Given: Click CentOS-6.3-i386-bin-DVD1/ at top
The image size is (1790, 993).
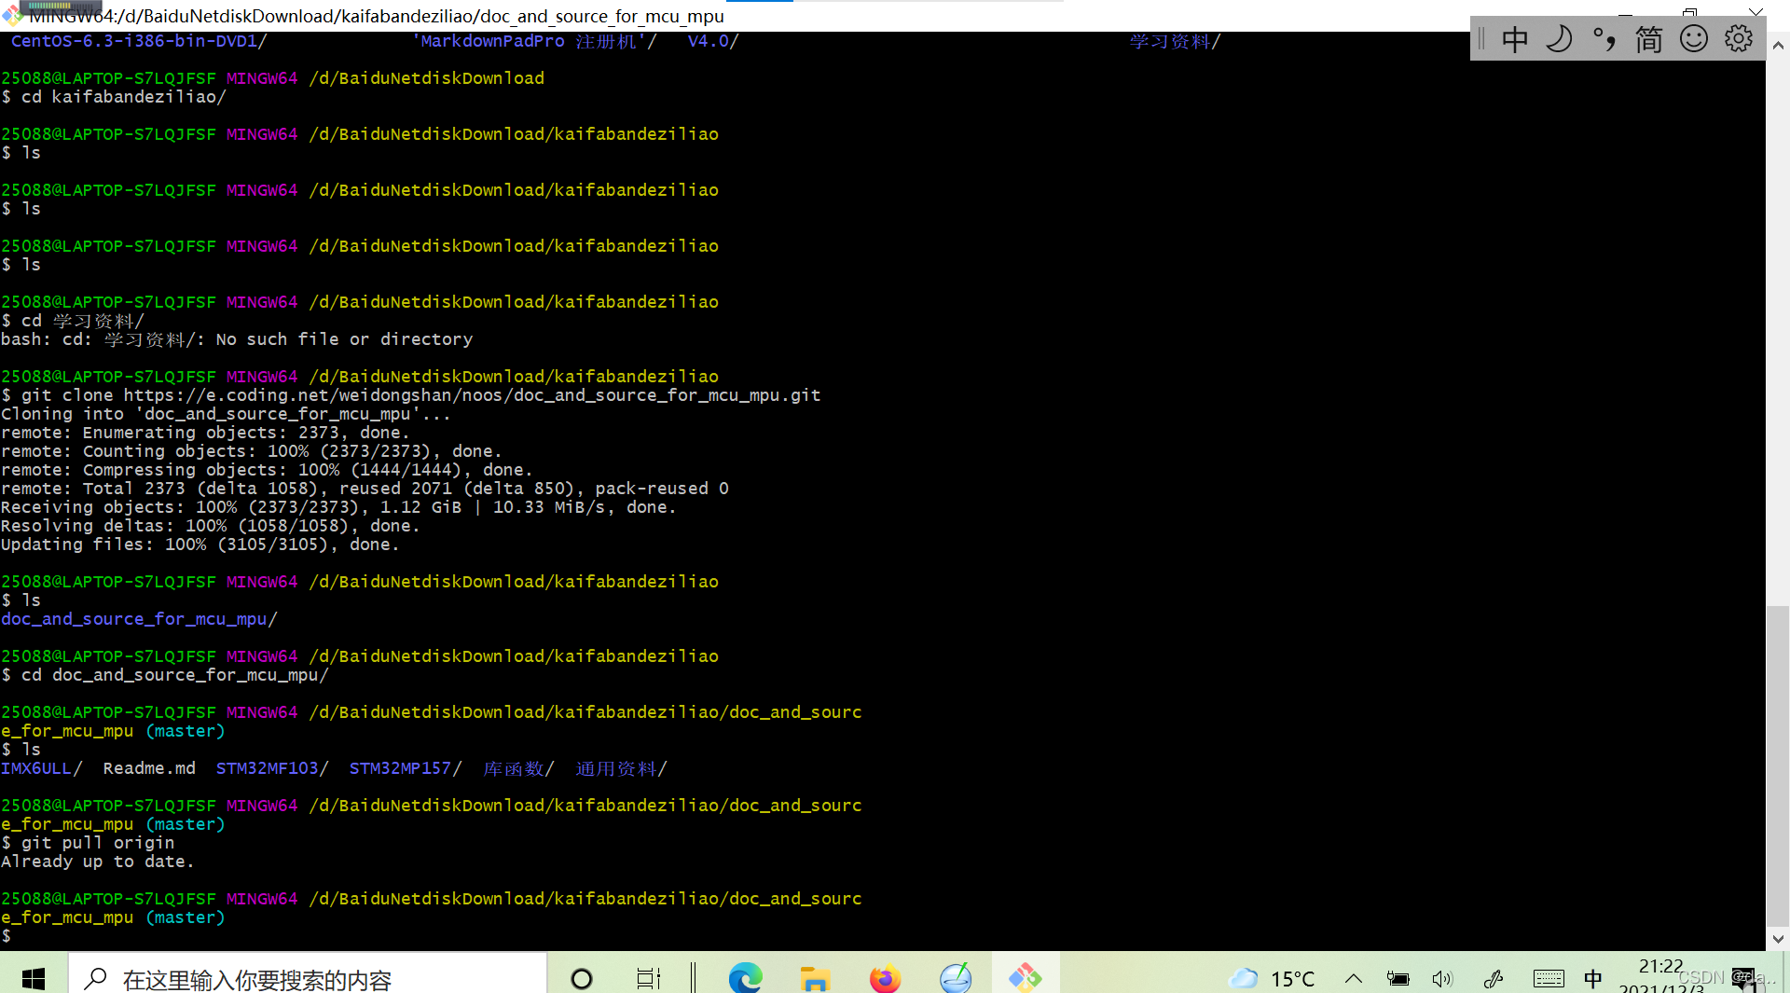Looking at the screenshot, I should pos(139,41).
